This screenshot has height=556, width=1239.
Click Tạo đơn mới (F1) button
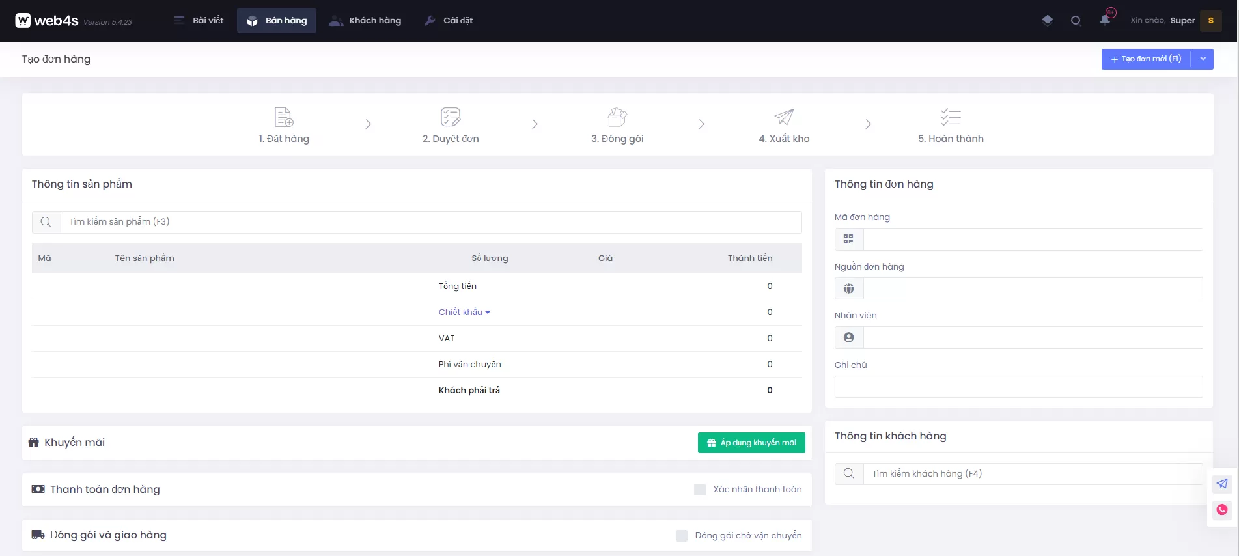point(1146,59)
